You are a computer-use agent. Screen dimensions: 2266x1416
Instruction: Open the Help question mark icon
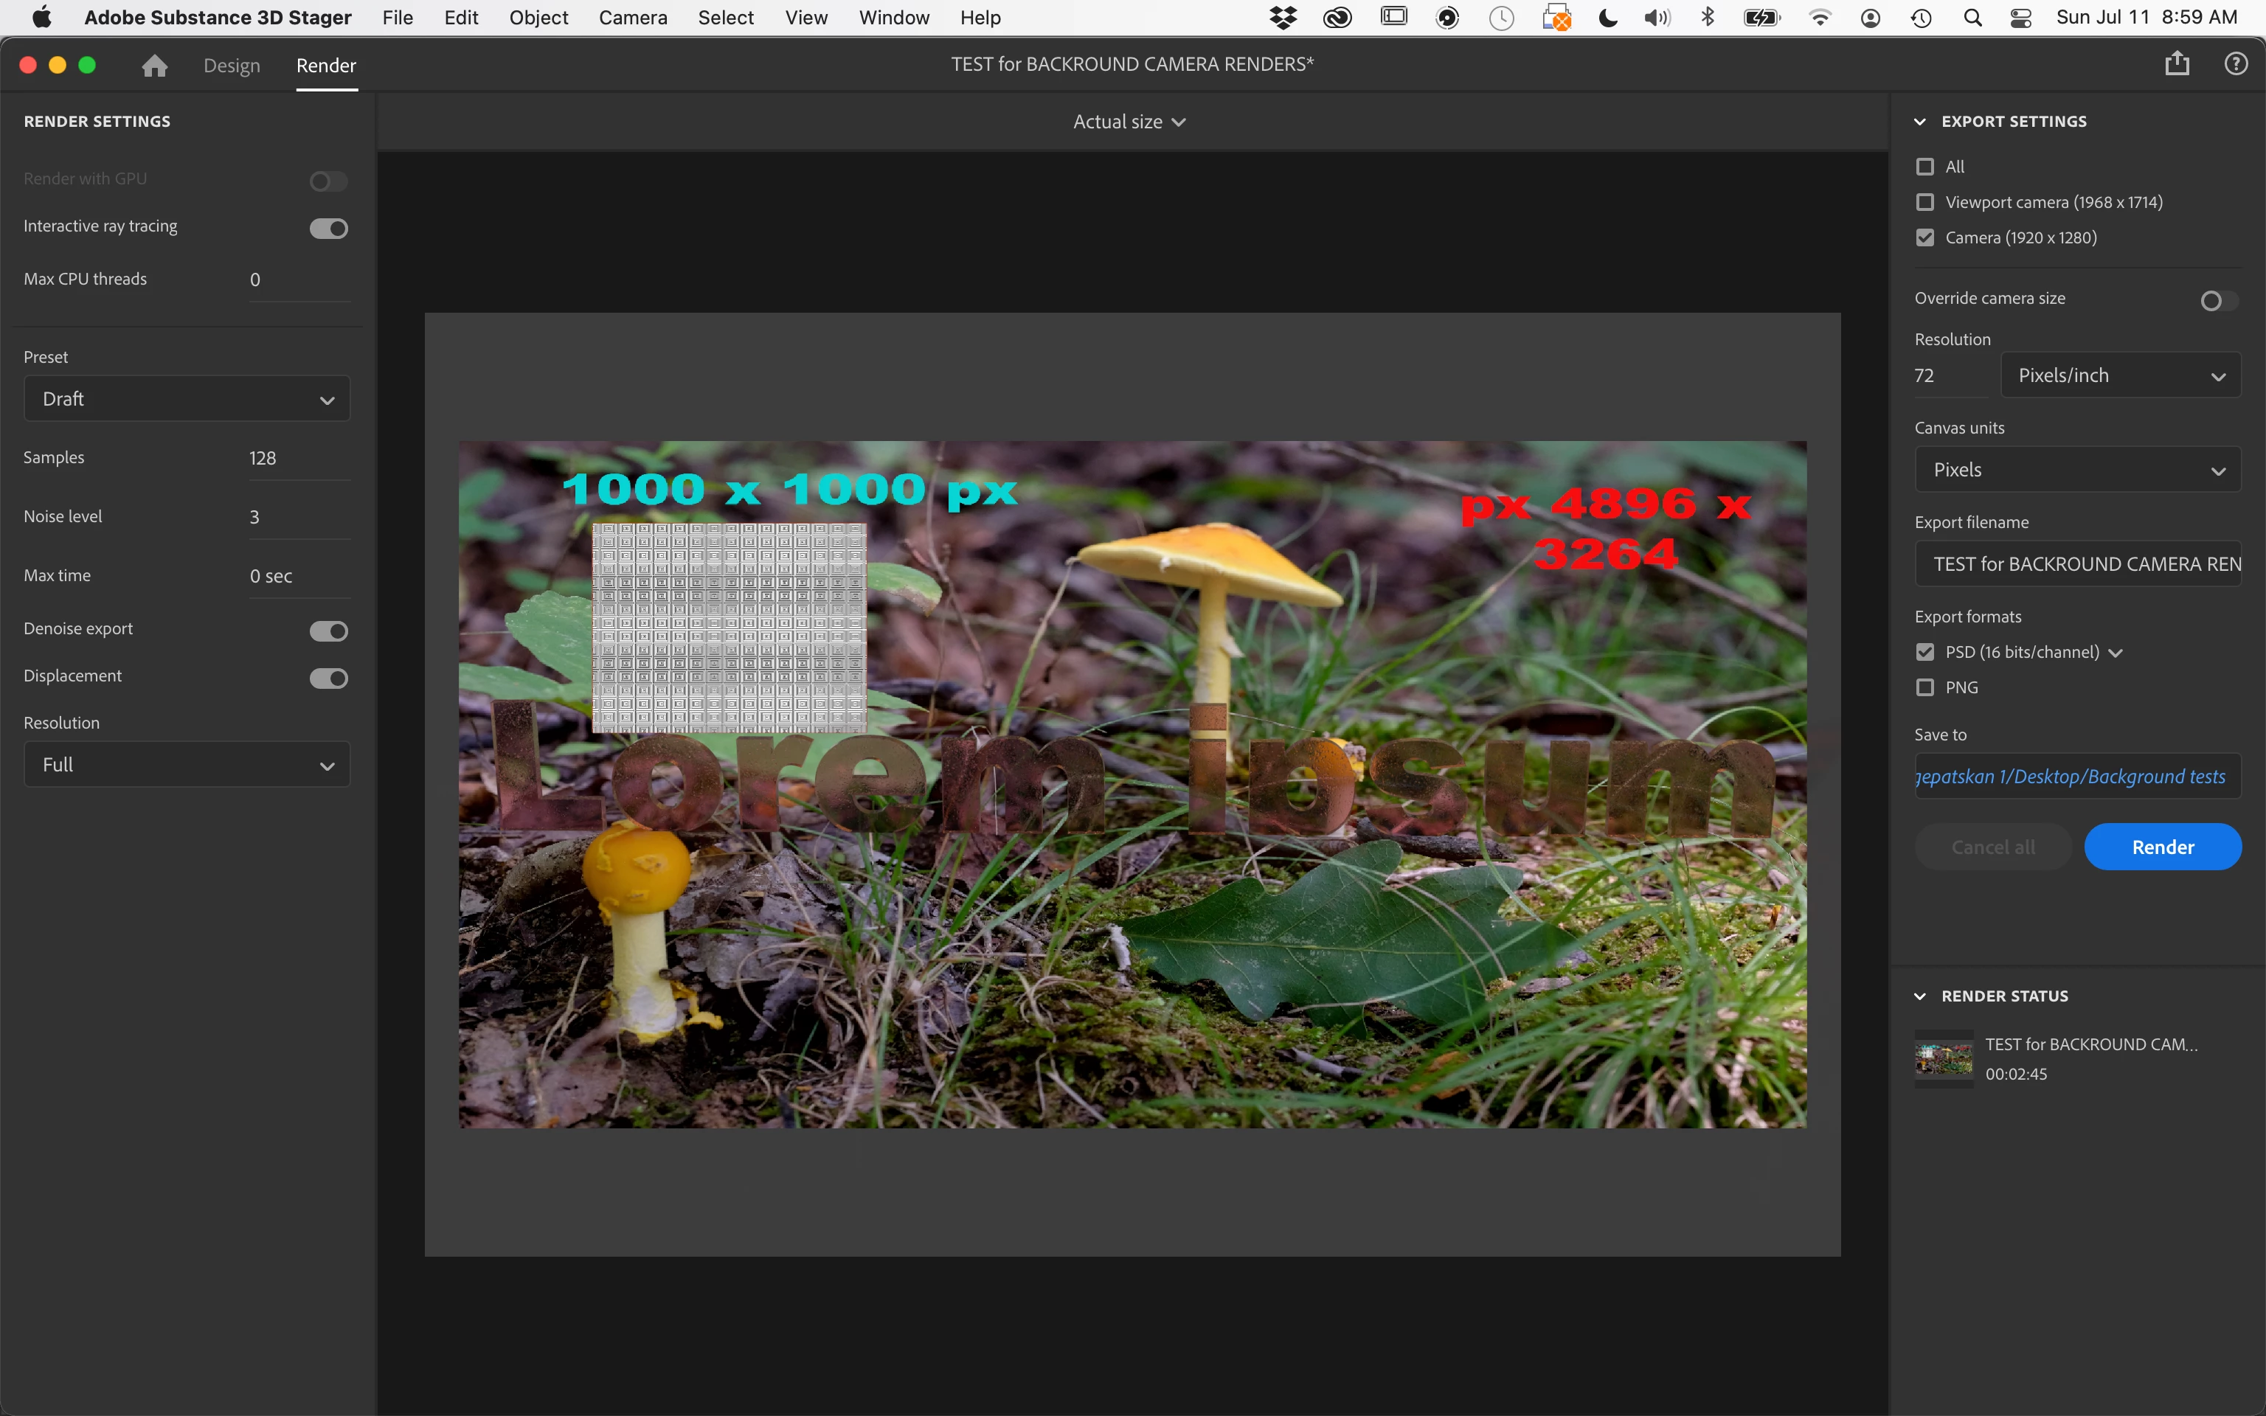[2235, 63]
